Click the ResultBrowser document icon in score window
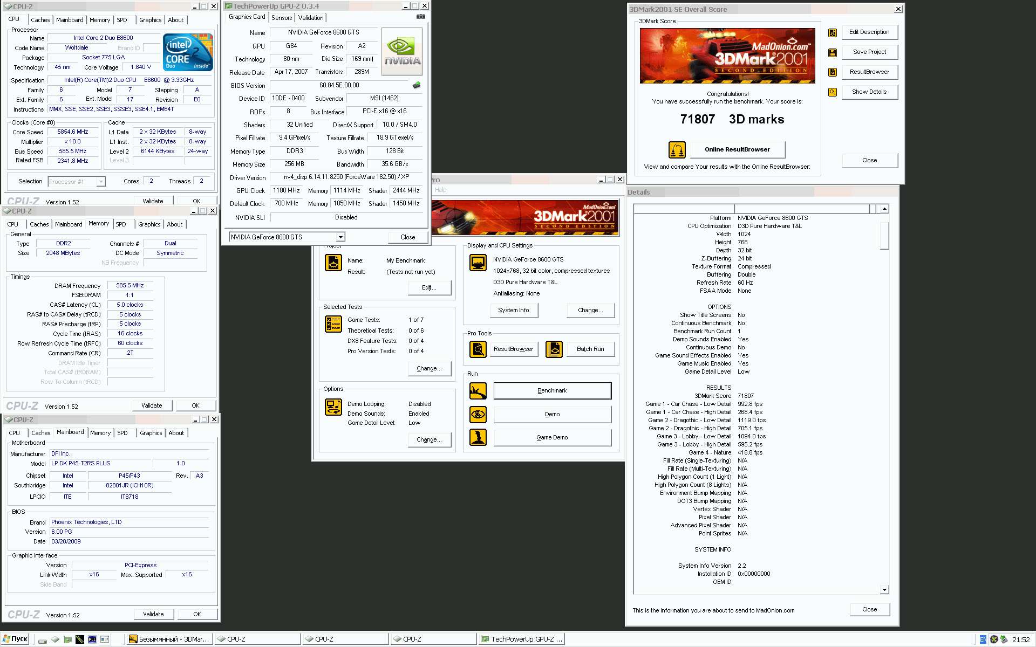1036x647 pixels. click(x=833, y=72)
